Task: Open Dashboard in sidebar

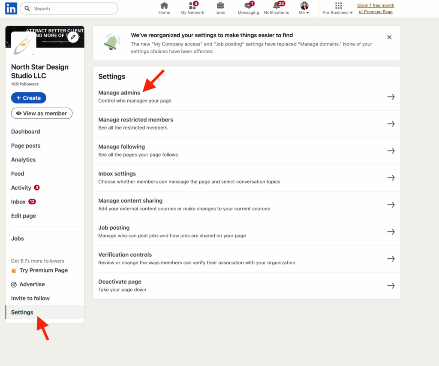Action: point(25,131)
